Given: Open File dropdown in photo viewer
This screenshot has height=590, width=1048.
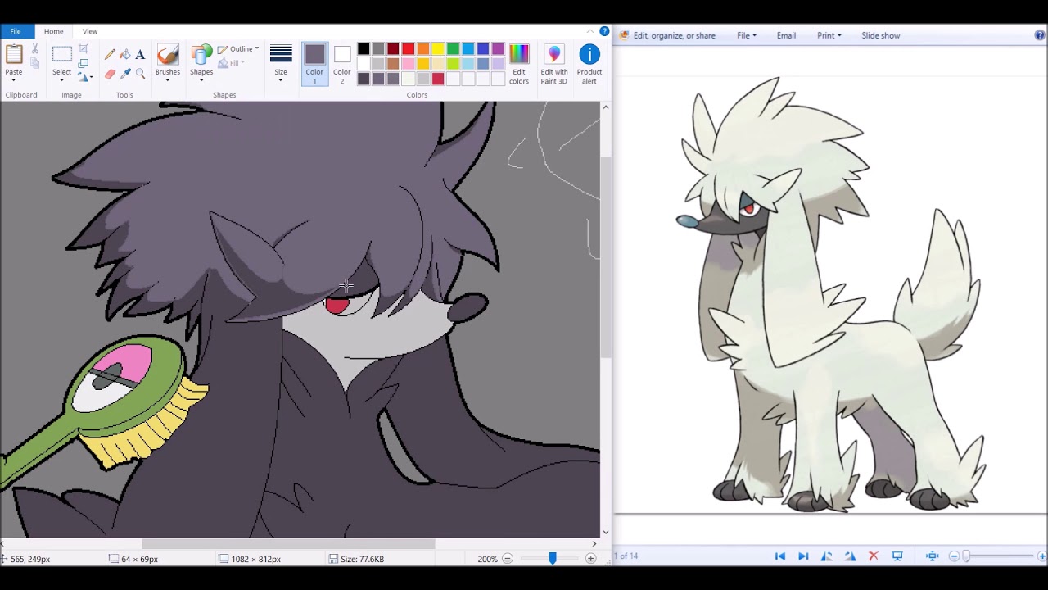Looking at the screenshot, I should (747, 35).
